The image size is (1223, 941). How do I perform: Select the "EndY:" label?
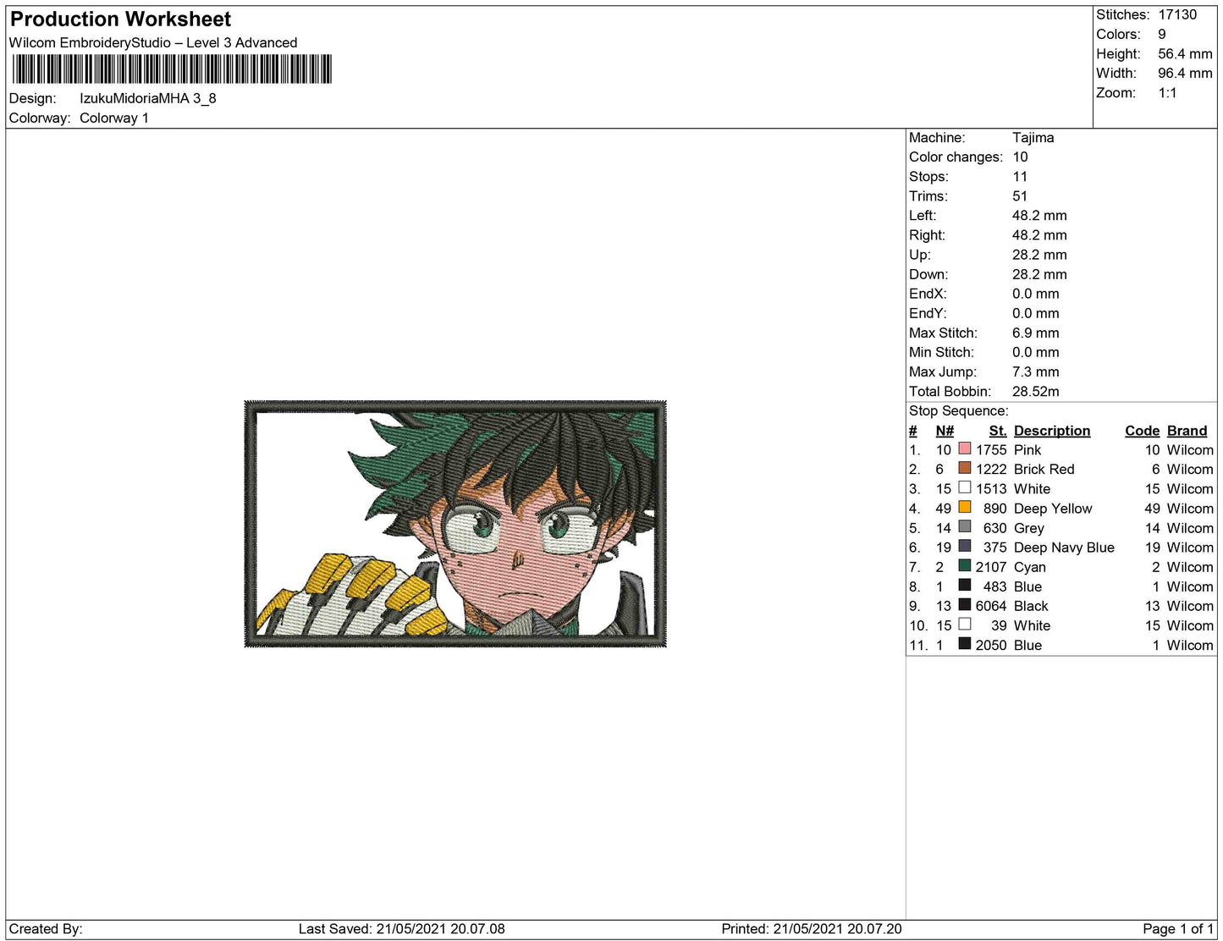pos(928,313)
